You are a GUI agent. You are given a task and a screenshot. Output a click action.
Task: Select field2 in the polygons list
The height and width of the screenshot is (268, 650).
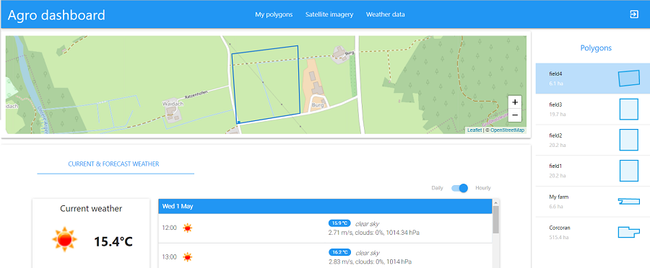tap(593, 140)
